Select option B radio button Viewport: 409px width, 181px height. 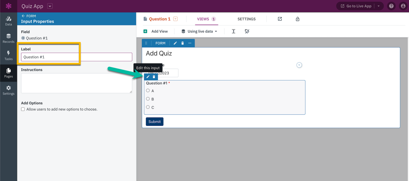coord(148,99)
